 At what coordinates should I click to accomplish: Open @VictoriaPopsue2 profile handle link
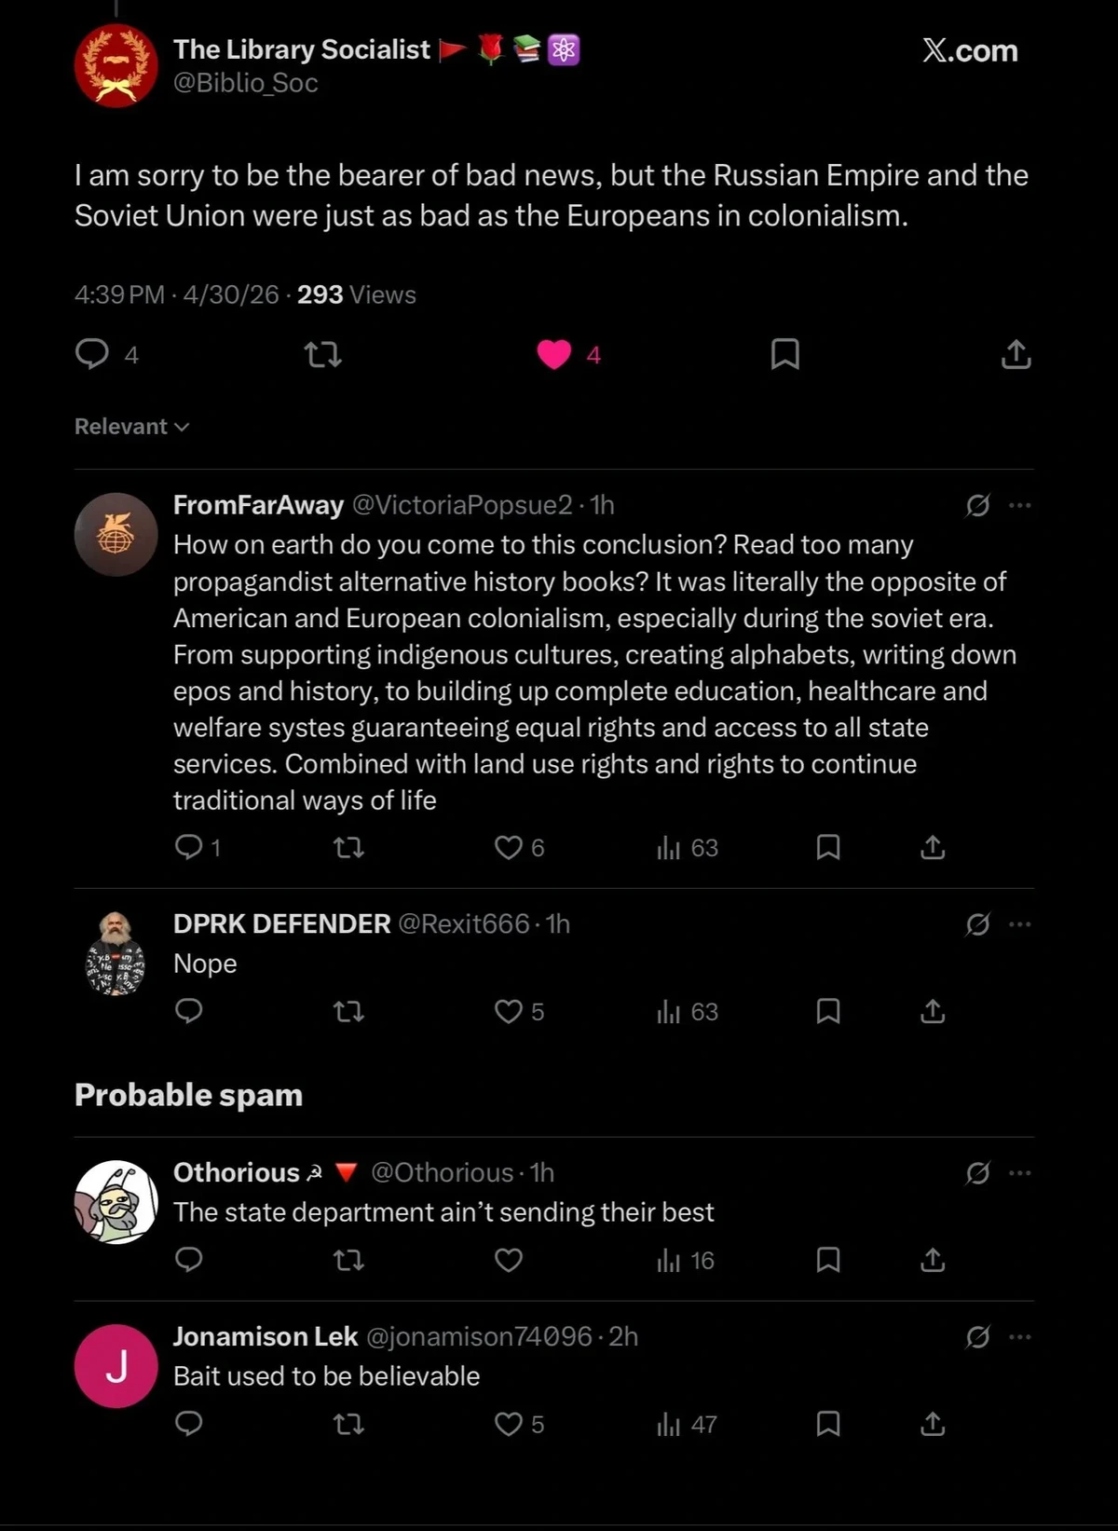[x=461, y=505]
